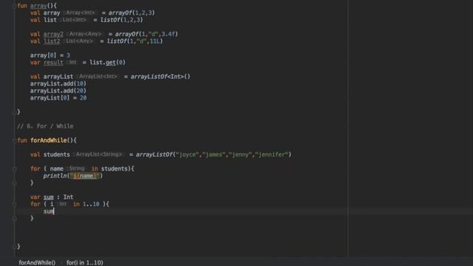Click the 1..10 range expression
Viewport: 473px width, 266px height.
[91, 205]
